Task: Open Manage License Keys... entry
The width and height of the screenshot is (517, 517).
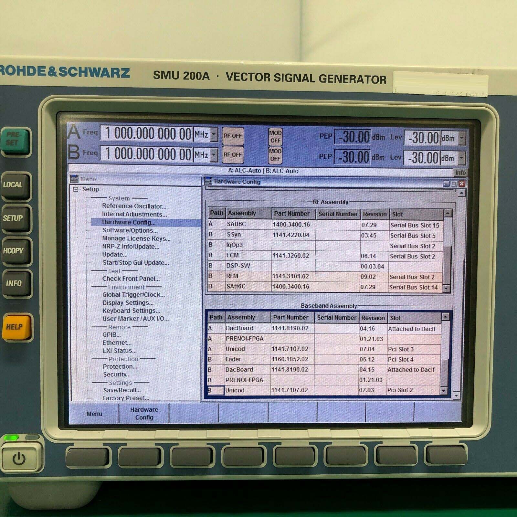Action: coord(136,238)
